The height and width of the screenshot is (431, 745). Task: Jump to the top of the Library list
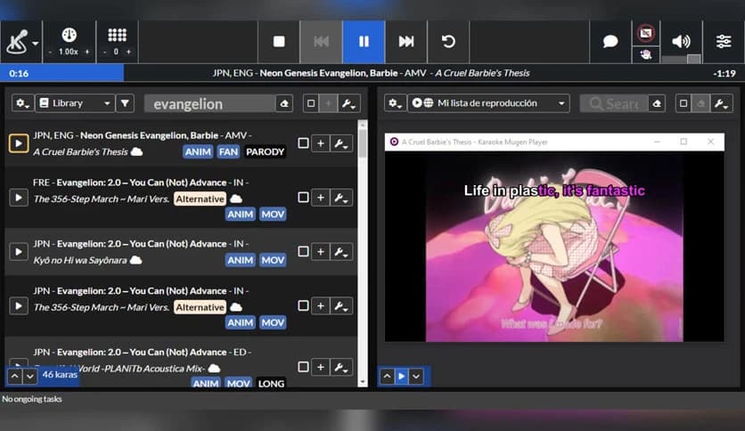tap(15, 376)
